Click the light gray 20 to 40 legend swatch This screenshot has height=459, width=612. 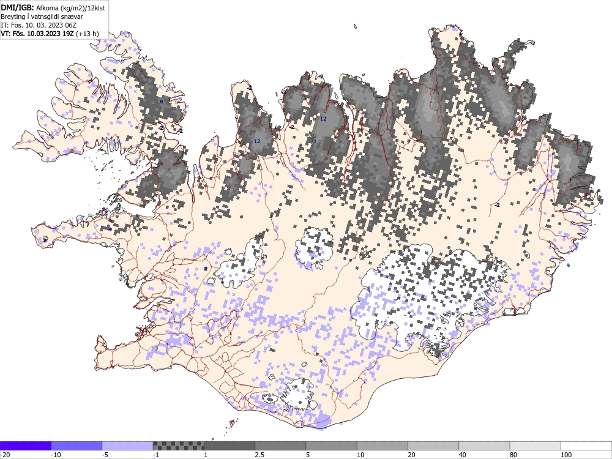[x=433, y=446]
